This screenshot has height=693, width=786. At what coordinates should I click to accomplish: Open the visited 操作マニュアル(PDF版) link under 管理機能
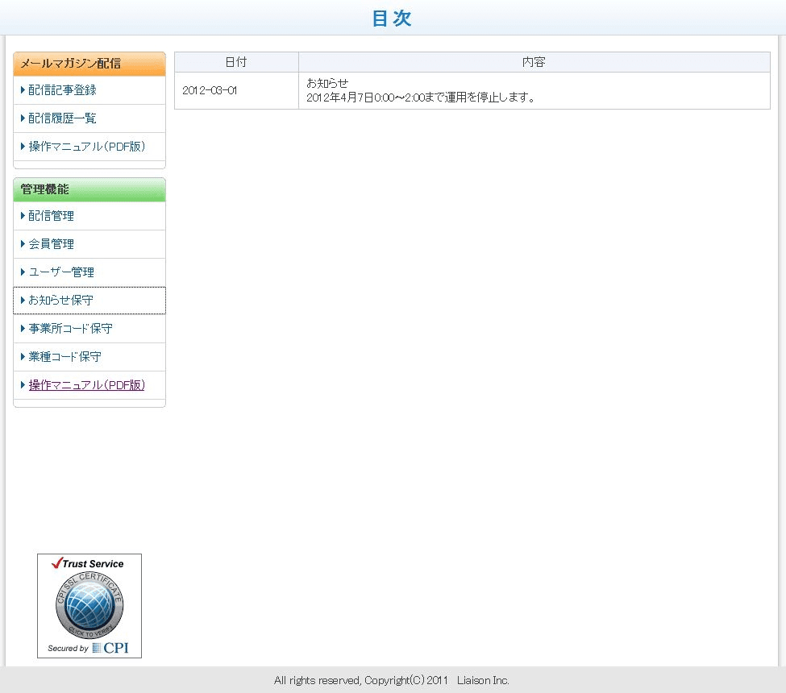pyautogui.click(x=87, y=385)
